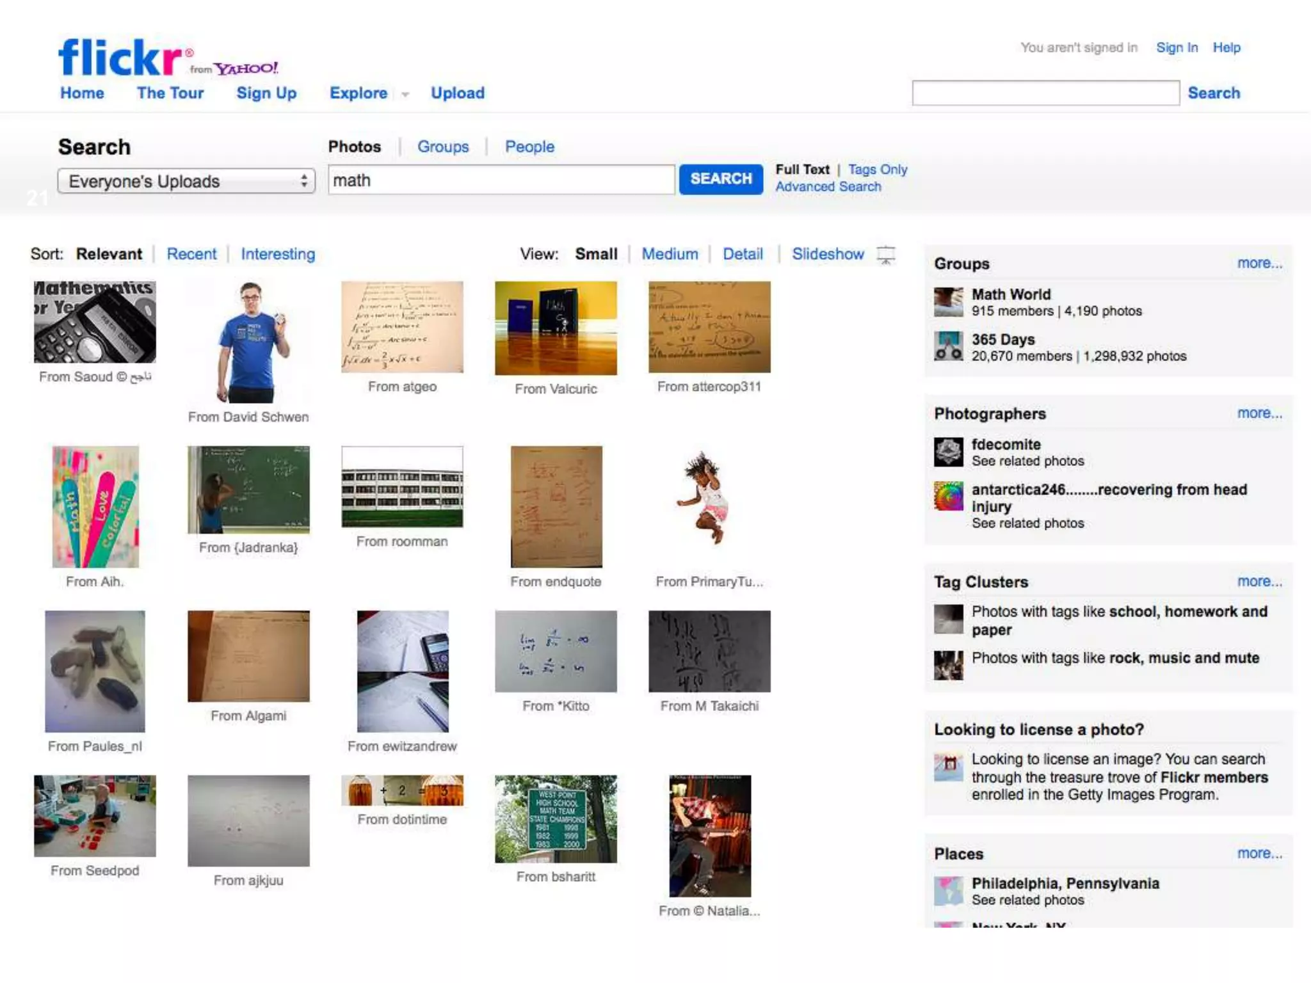Viewport: 1311px width, 983px height.
Task: Click the top header search field
Action: click(1045, 93)
